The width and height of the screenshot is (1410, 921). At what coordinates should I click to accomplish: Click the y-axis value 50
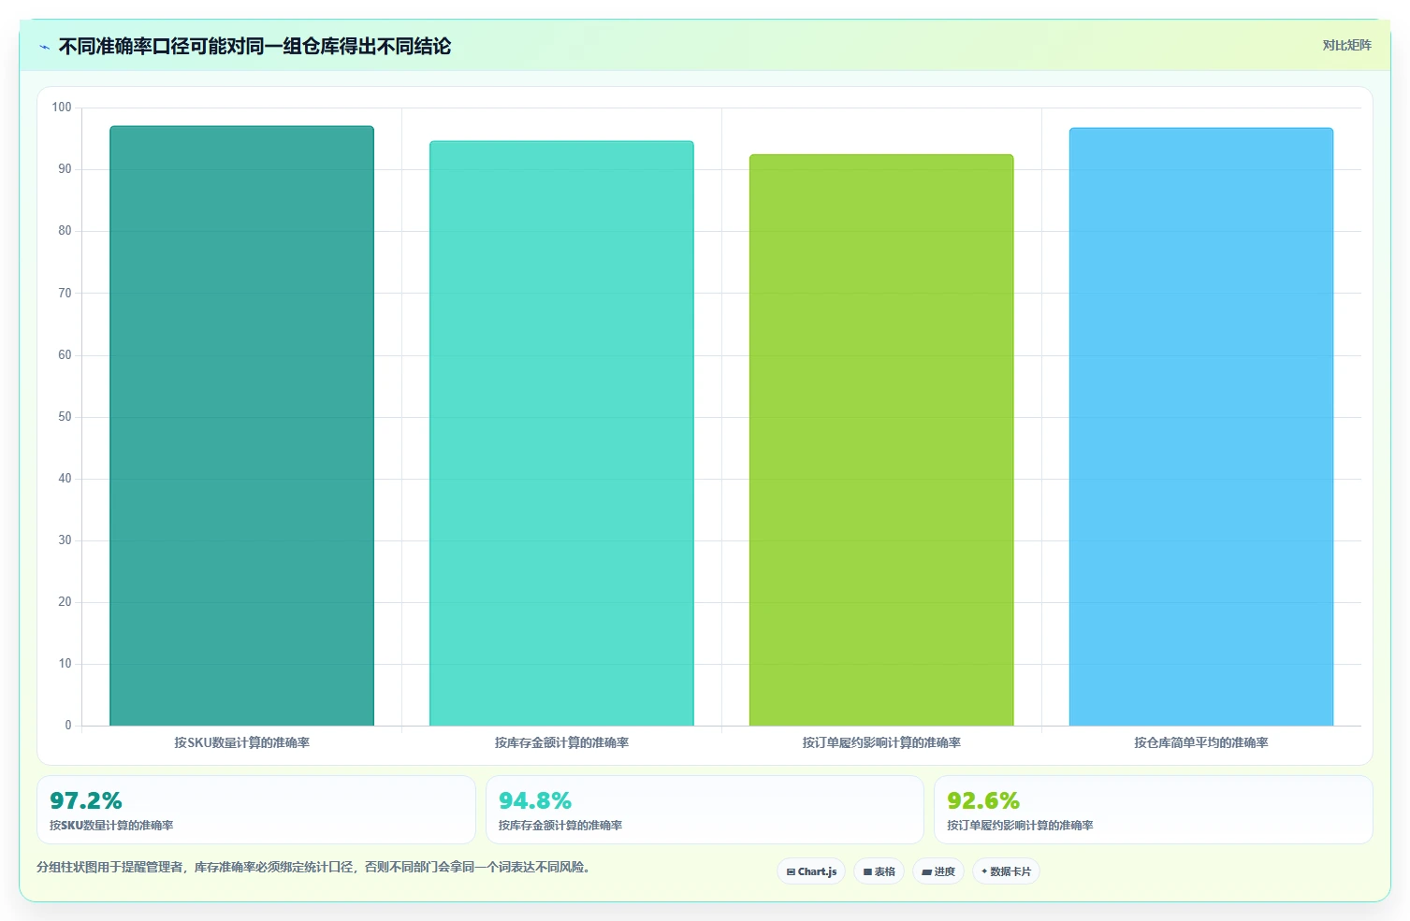pyautogui.click(x=65, y=417)
